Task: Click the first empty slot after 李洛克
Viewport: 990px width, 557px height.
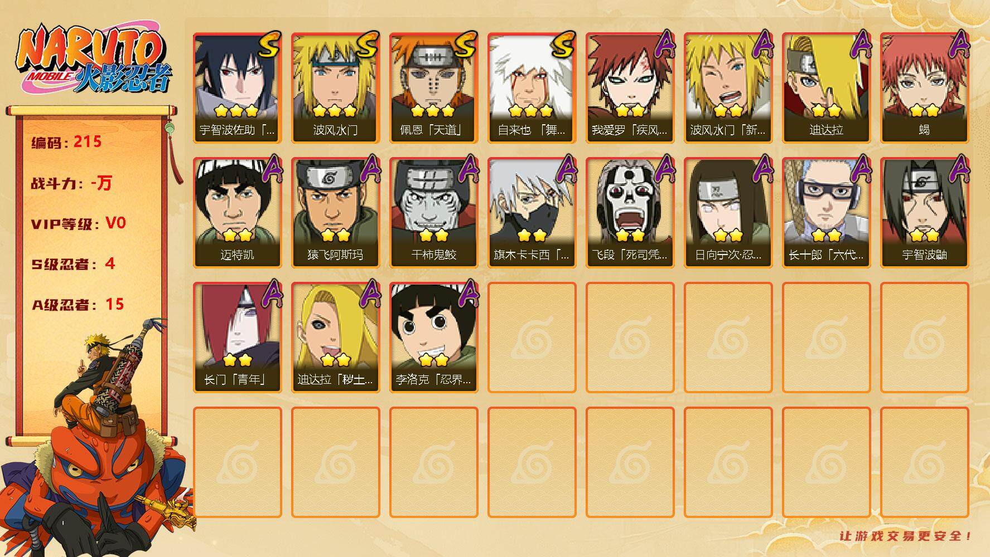Action: 532,338
